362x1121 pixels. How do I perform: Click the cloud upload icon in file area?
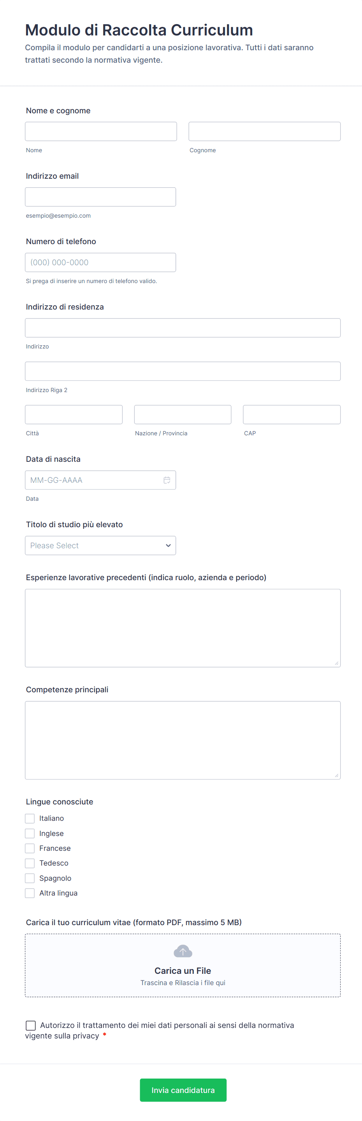(183, 951)
